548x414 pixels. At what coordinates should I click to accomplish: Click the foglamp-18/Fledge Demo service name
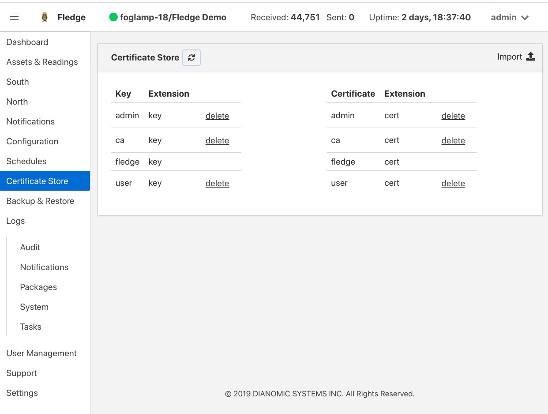(173, 18)
